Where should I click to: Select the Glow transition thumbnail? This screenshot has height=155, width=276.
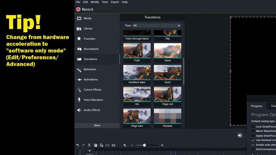[168, 50]
